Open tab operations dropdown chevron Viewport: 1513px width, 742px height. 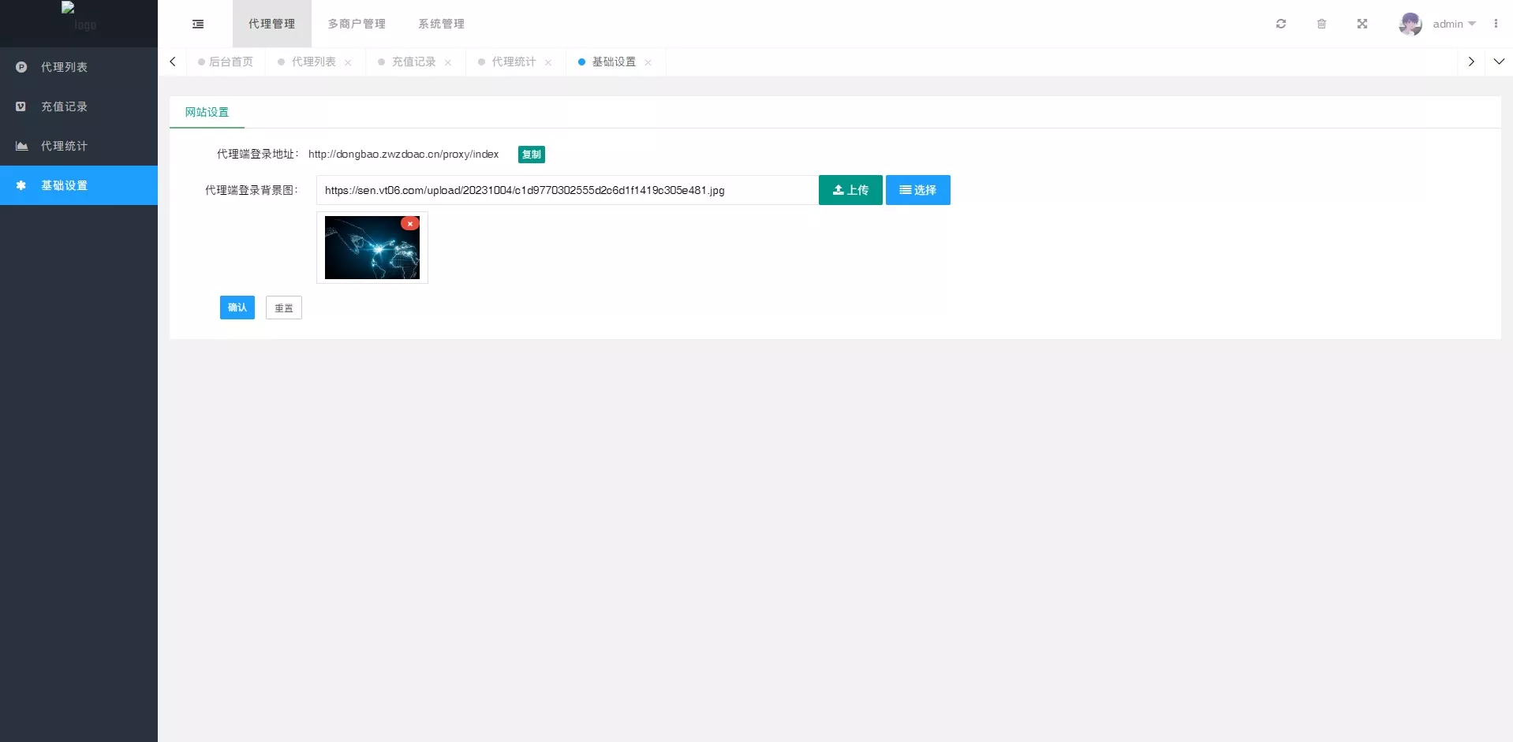pos(1499,62)
